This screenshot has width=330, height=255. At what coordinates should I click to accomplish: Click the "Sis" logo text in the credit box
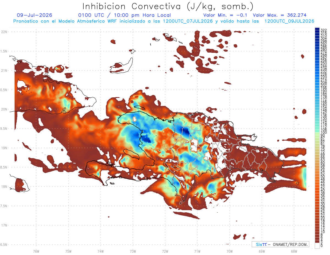point(258,244)
